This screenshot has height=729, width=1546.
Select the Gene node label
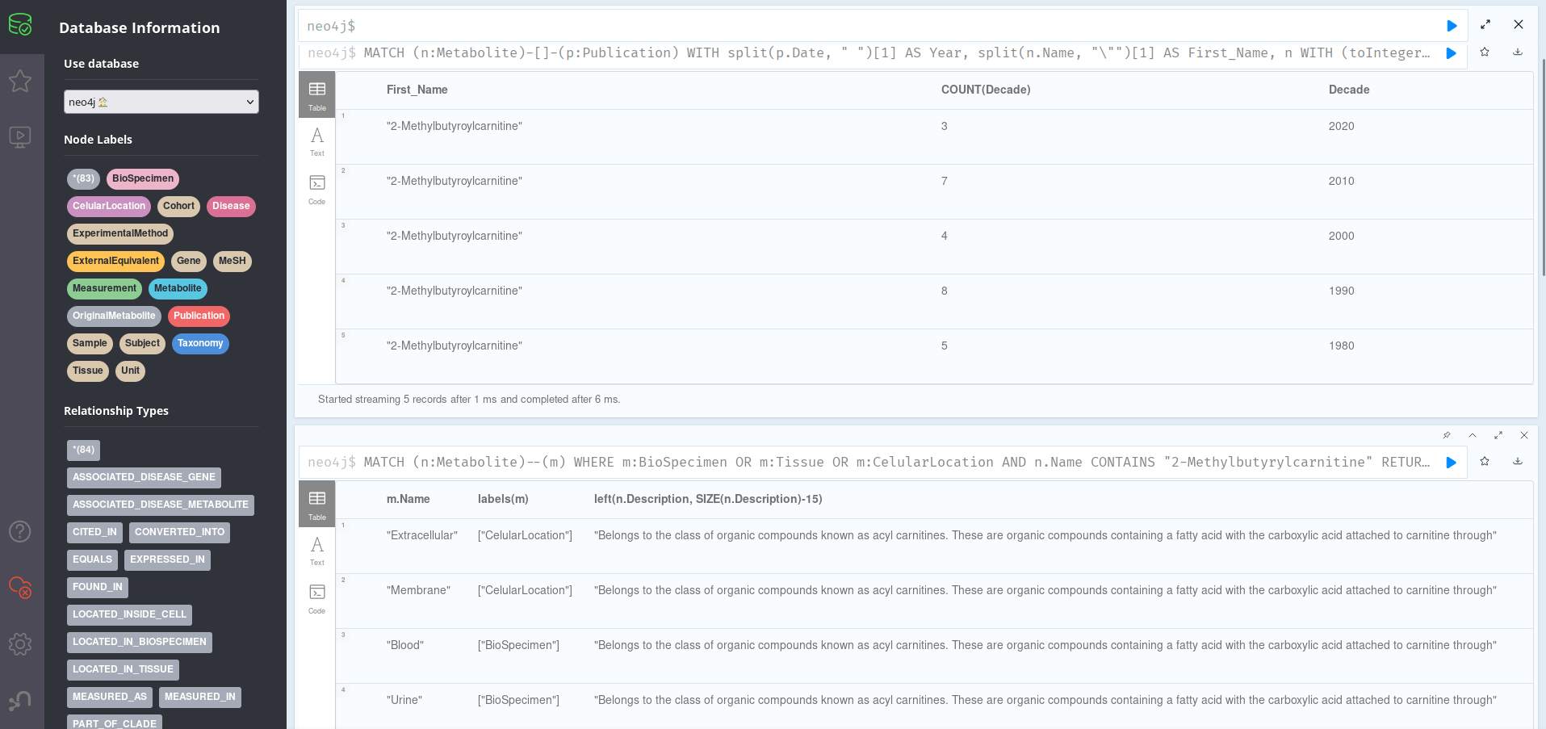click(x=188, y=262)
